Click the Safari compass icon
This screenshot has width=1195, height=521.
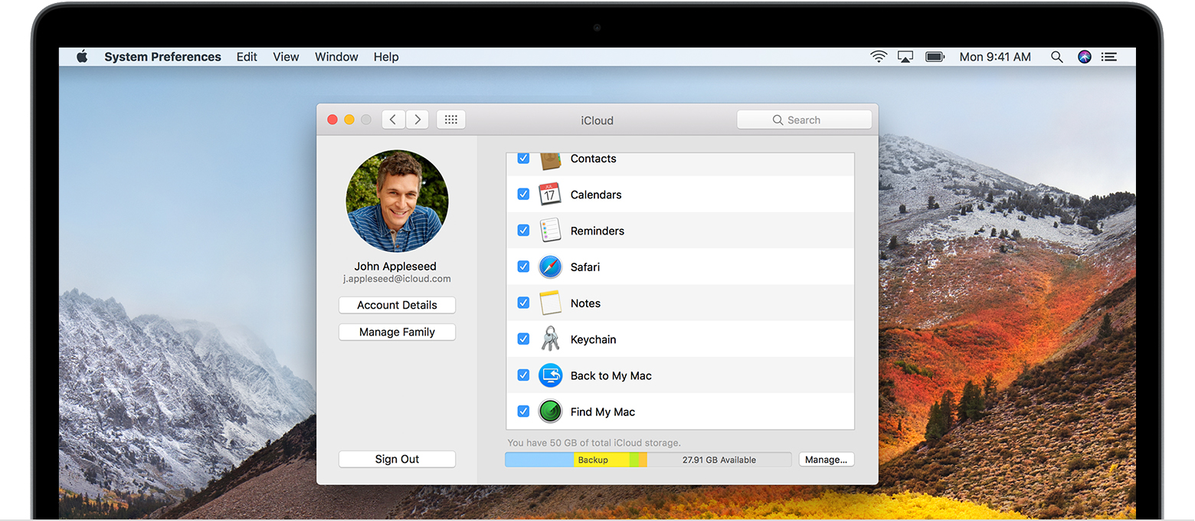[550, 267]
